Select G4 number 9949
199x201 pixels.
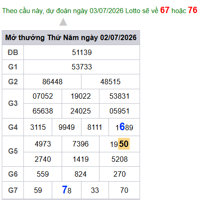click(67, 127)
